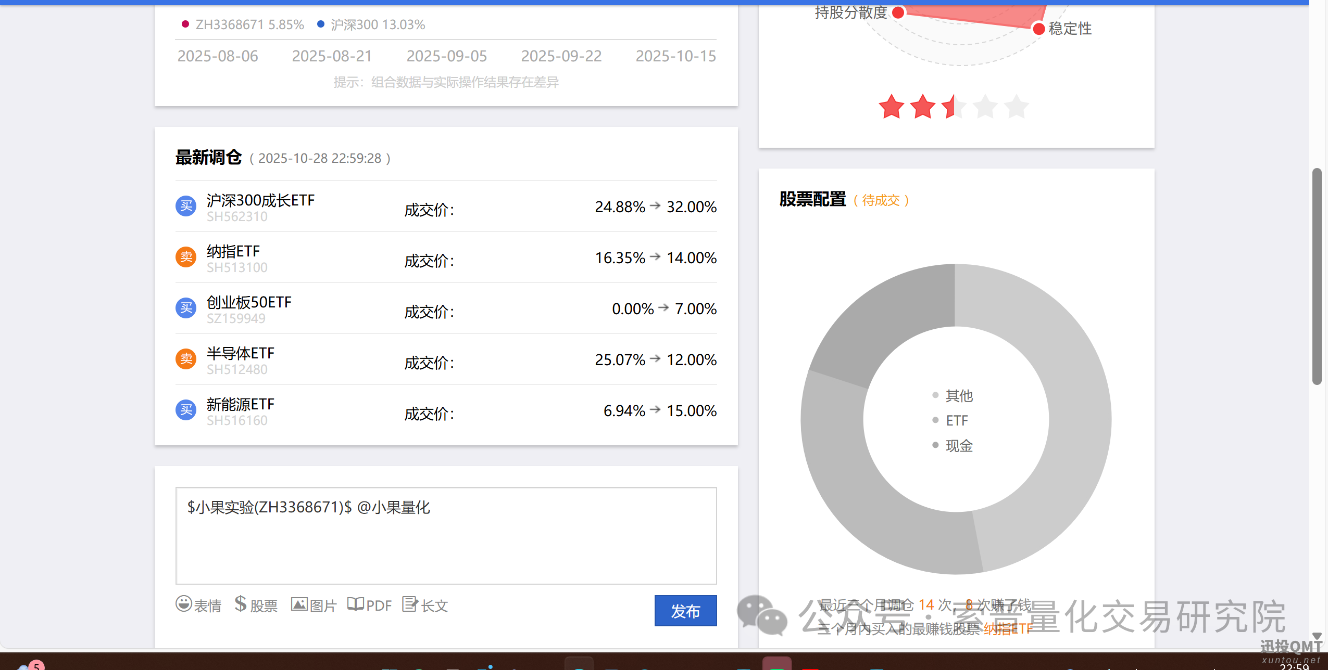Screen dimensions: 1328x670
Task: Toggle the ETF slice in pie legend
Action: [x=957, y=420]
